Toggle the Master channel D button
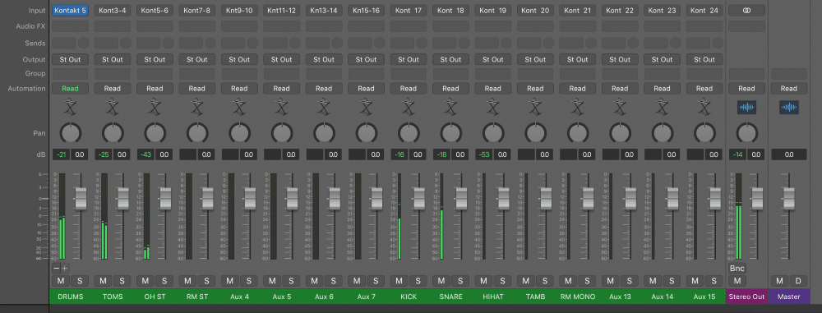Screen dimensions: 822x313 pos(798,281)
